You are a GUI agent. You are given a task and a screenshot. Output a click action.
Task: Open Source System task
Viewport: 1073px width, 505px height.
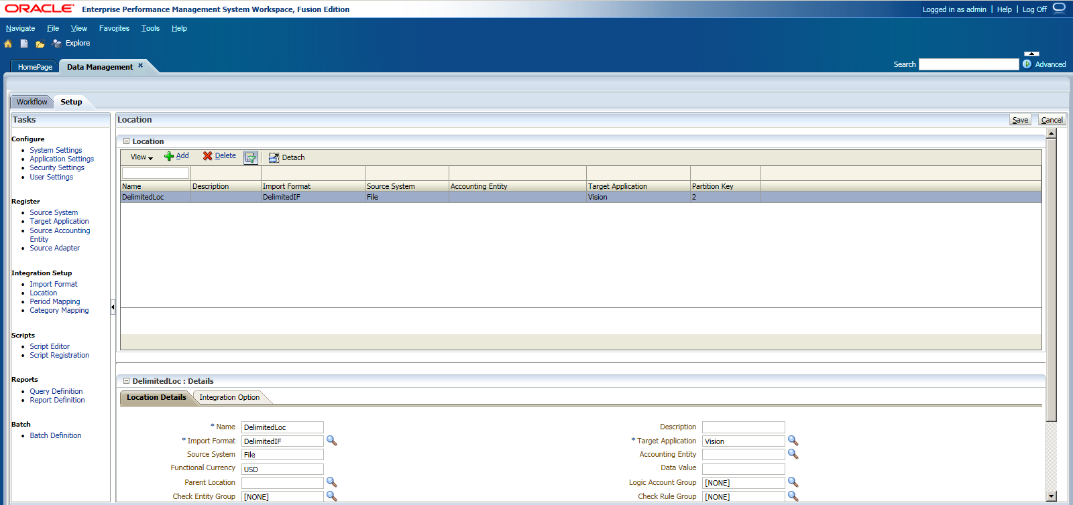(x=54, y=212)
